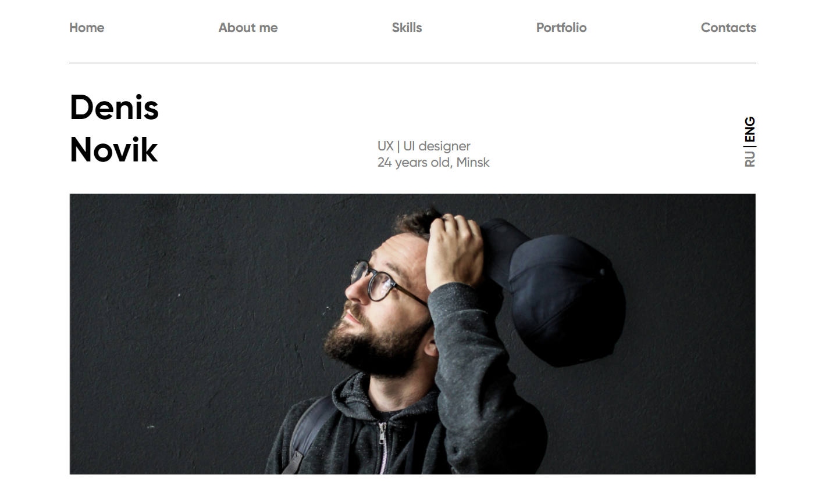This screenshot has width=815, height=489.
Task: Jump to Contacts
Action: point(728,27)
